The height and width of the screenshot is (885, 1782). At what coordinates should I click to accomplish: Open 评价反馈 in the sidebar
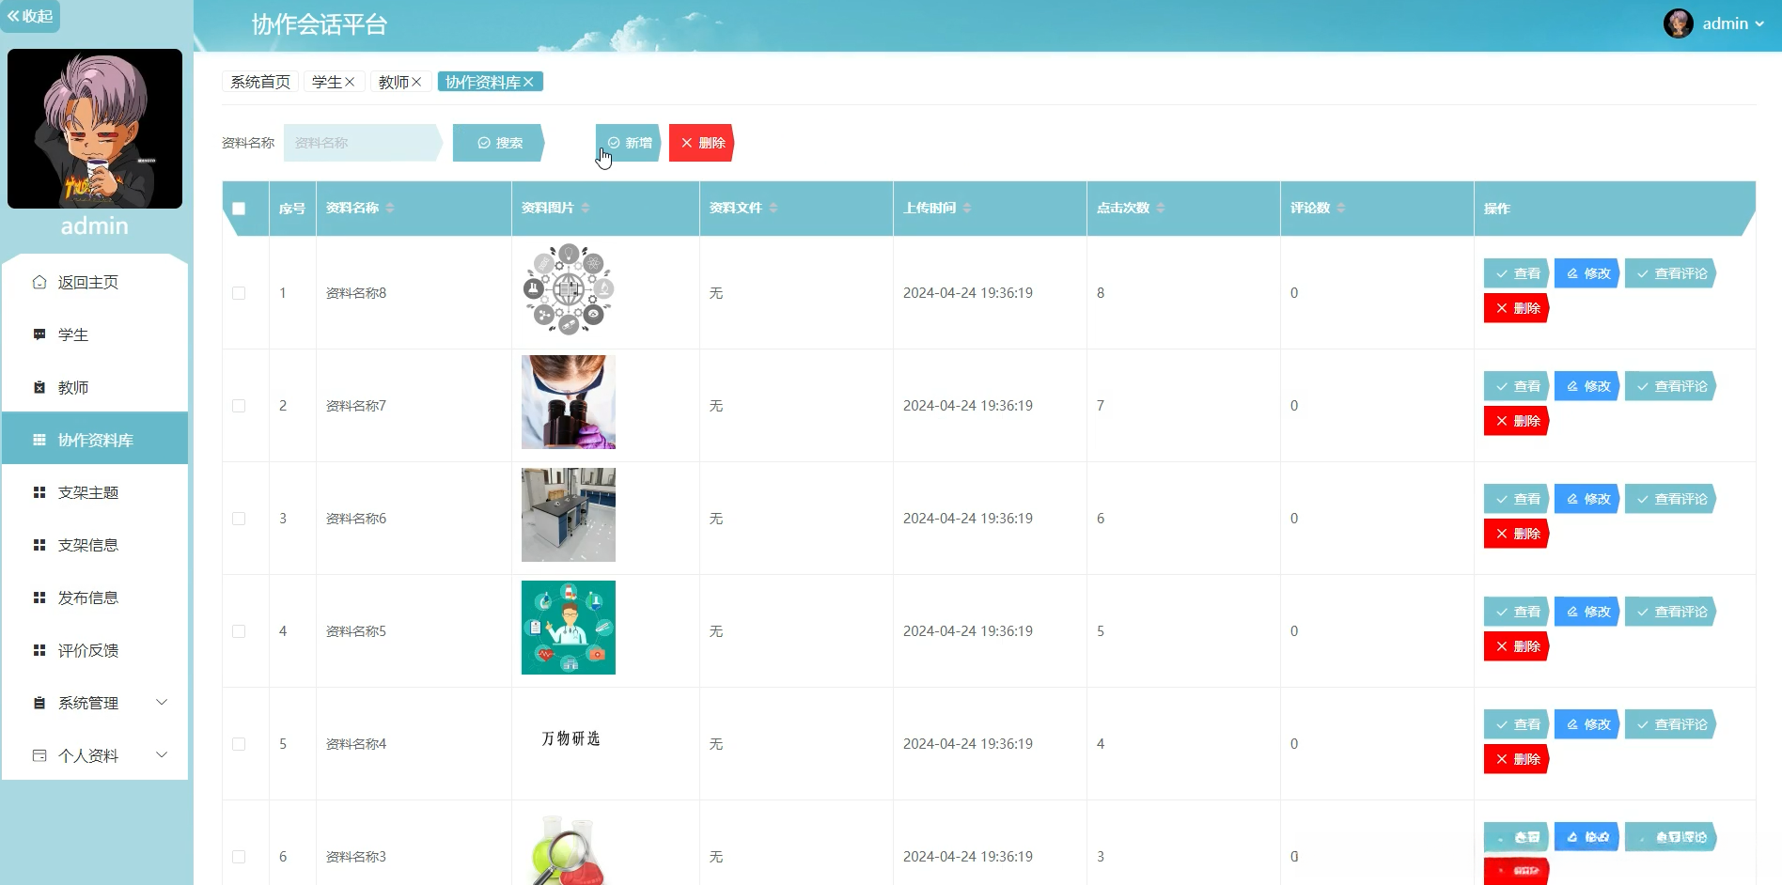[x=95, y=650]
